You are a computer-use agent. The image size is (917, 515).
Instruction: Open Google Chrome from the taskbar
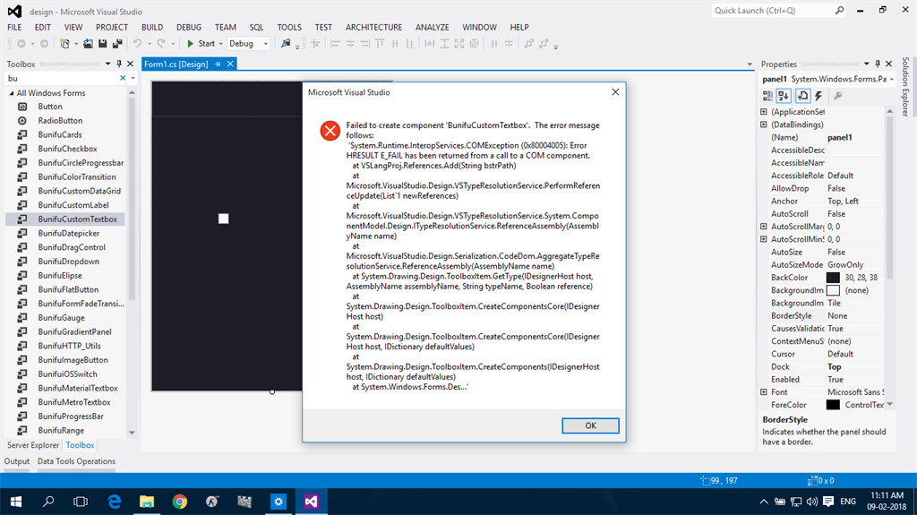click(179, 502)
